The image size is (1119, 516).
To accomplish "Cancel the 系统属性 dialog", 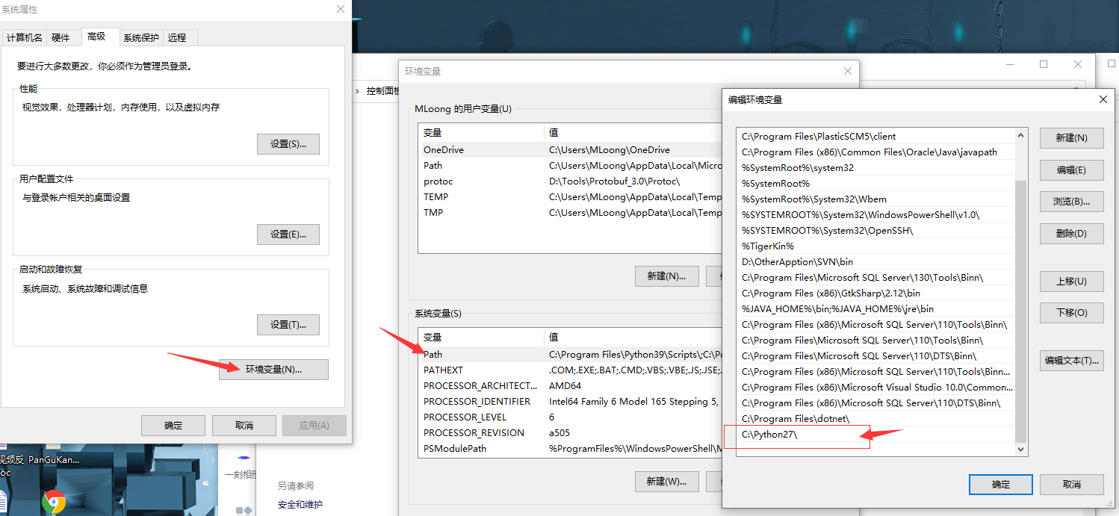I will [244, 425].
